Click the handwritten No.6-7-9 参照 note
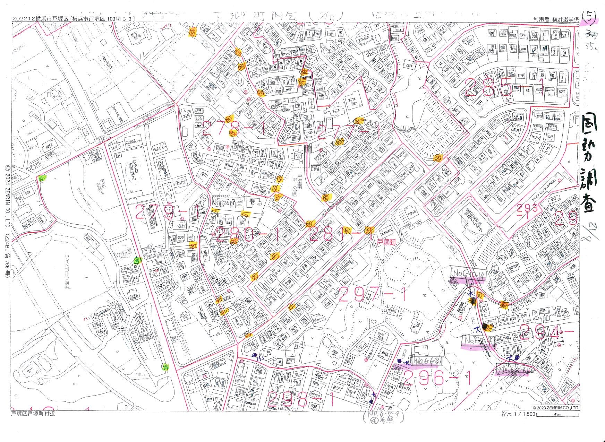605x442 pixels. click(x=383, y=417)
